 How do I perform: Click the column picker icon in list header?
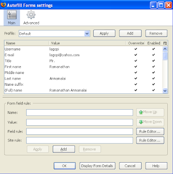tap(165, 43)
